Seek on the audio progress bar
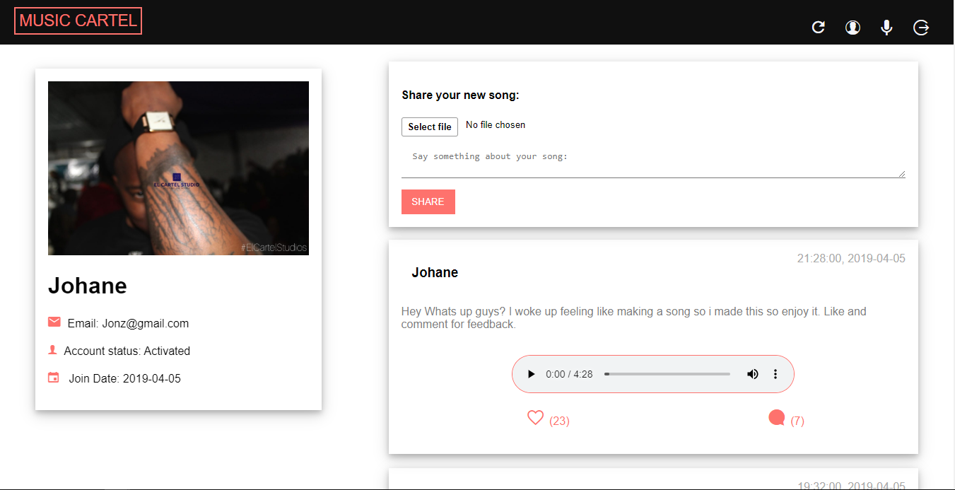 [x=667, y=374]
